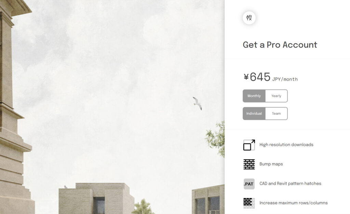Screen dimensions: 350x214
Task: Click the .PAT pattern hatch icon
Action: [249, 184]
